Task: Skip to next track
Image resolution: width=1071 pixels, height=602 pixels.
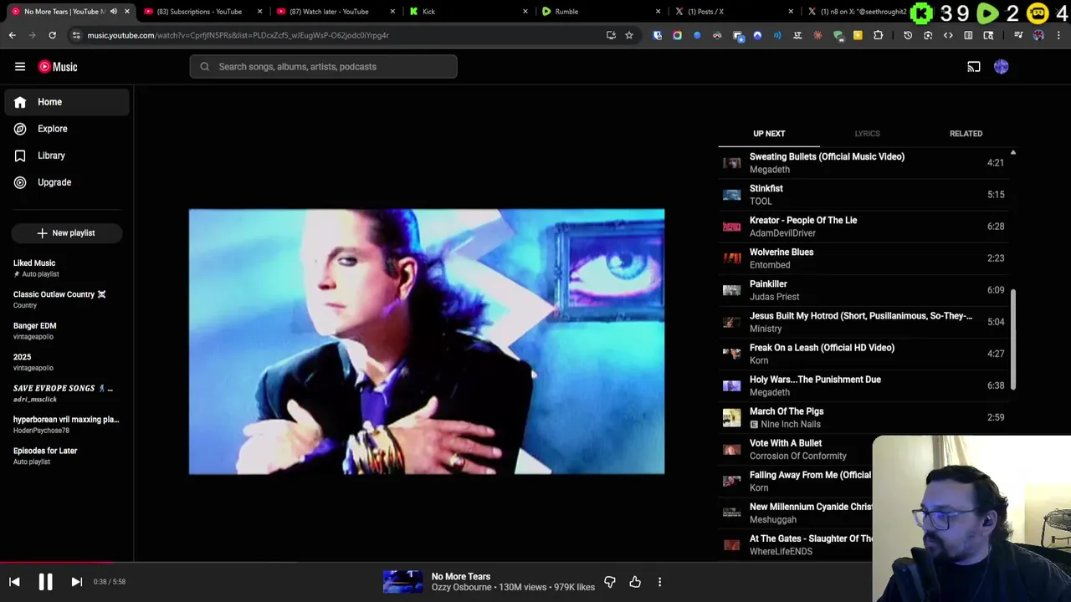Action: (76, 582)
